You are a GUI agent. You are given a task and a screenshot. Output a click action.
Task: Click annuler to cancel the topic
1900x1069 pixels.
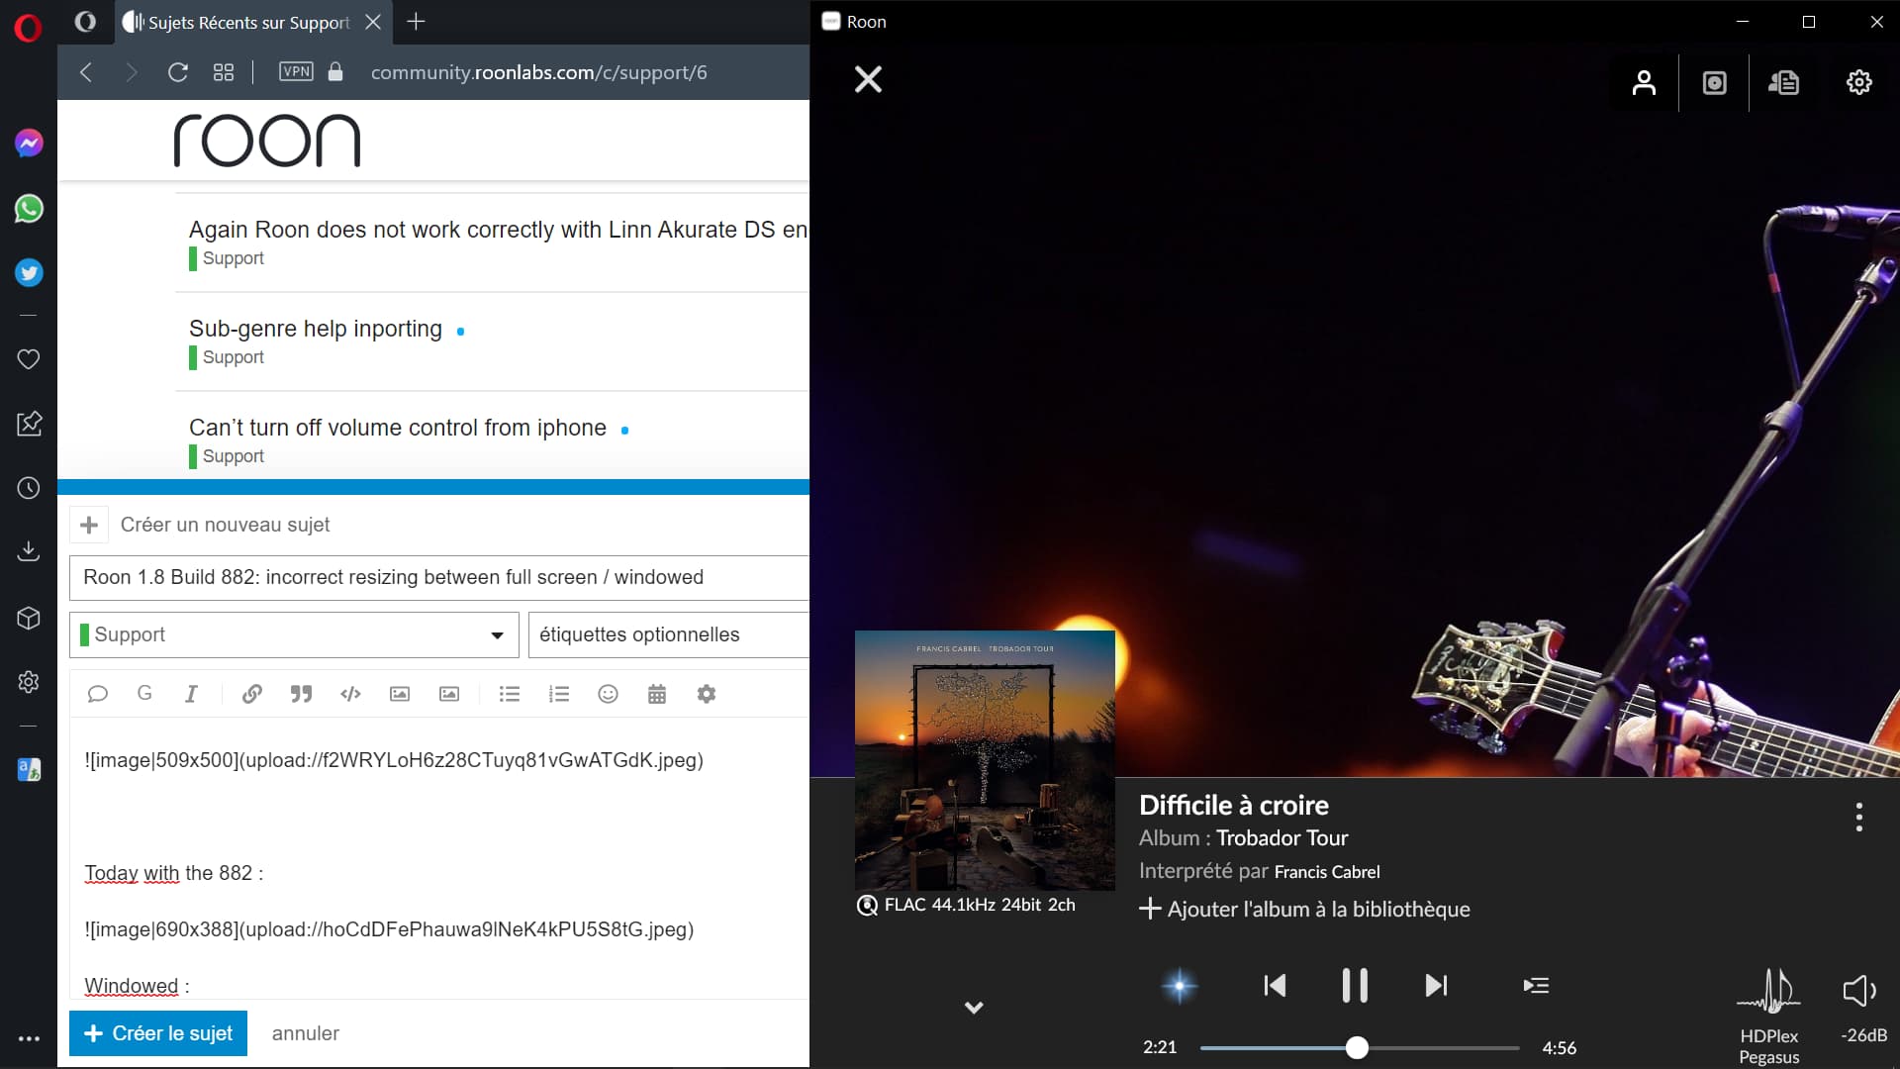coord(305,1033)
